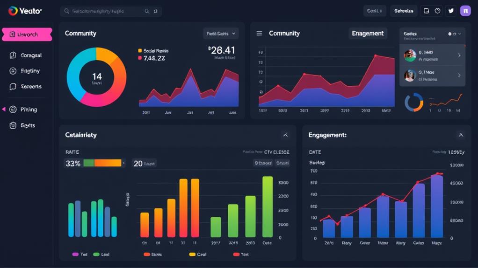Click the small blue-orange donut chart
478x268 pixels.
point(414,103)
